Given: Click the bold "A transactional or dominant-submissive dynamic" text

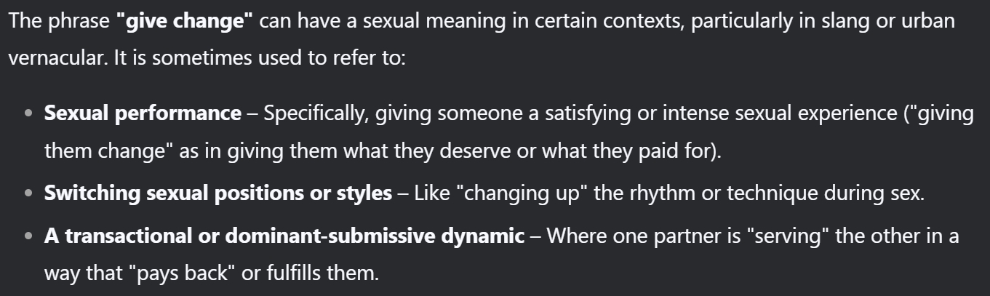Looking at the screenshot, I should click(284, 236).
